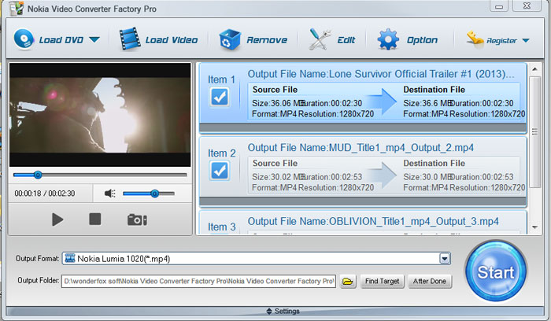Click the Item 1 conversion arrow

382,101
